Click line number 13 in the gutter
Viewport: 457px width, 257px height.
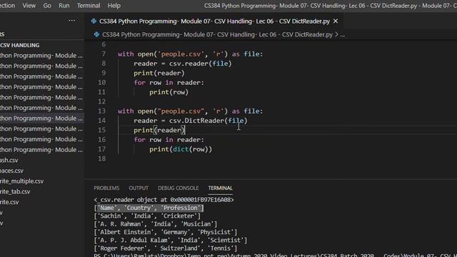pyautogui.click(x=101, y=111)
